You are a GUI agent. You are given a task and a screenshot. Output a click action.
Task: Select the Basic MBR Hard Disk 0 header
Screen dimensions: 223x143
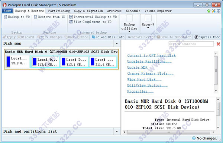61,52
